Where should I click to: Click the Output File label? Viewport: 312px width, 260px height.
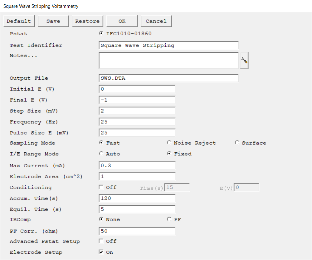[29, 78]
